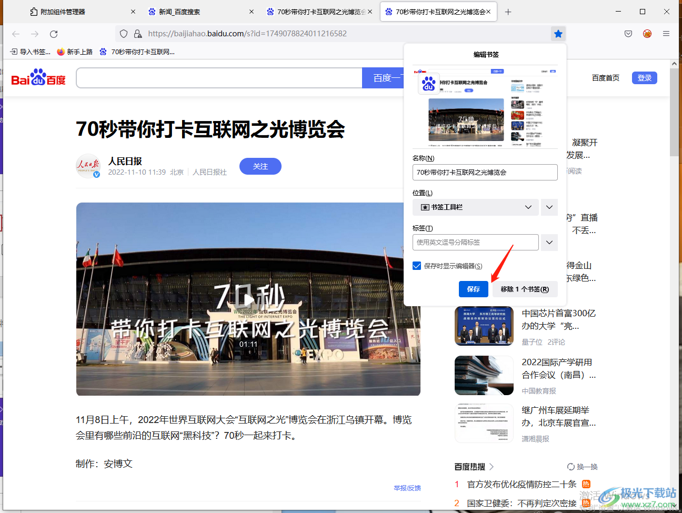Open 百度首页 link
Viewport: 682px width, 513px height.
point(606,78)
